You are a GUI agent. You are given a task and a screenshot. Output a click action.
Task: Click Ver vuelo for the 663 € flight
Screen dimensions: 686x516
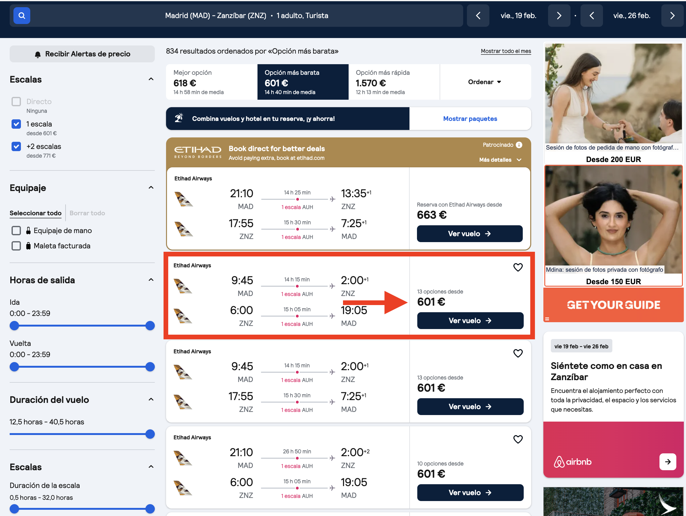470,234
